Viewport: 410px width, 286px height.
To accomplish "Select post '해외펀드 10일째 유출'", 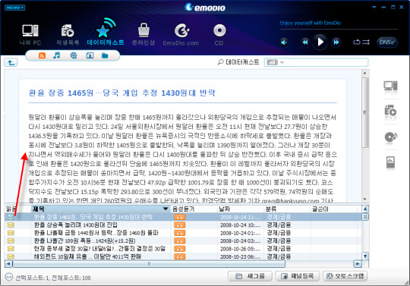I will pyautogui.click(x=87, y=256).
